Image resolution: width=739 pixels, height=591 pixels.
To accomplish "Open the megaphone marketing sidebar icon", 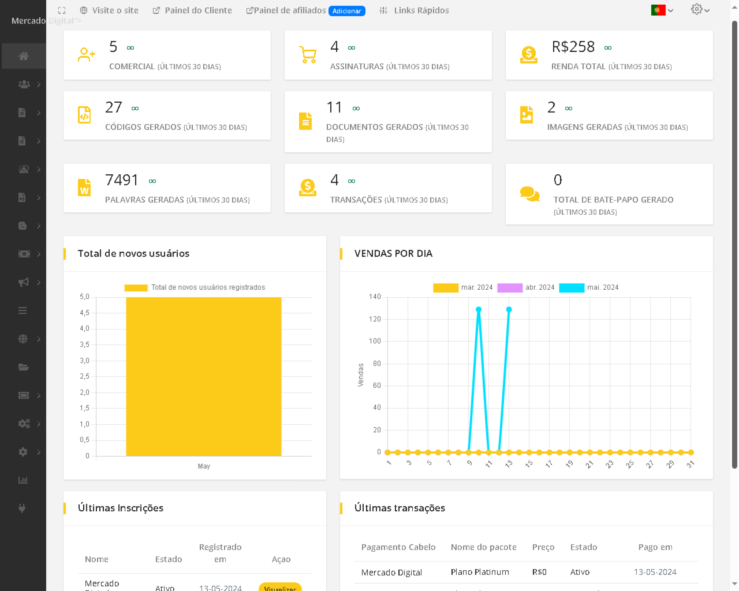I will click(x=23, y=282).
